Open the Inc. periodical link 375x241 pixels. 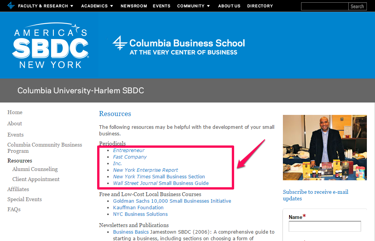pyautogui.click(x=117, y=164)
